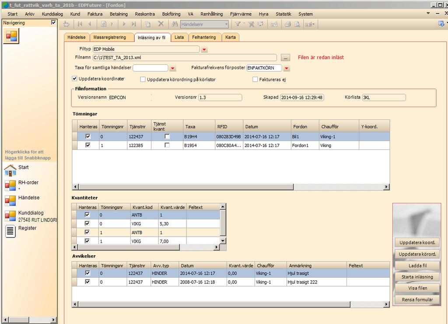
Task: Click the leftmost toolbar icon next to Navigering
Action: (66, 24)
